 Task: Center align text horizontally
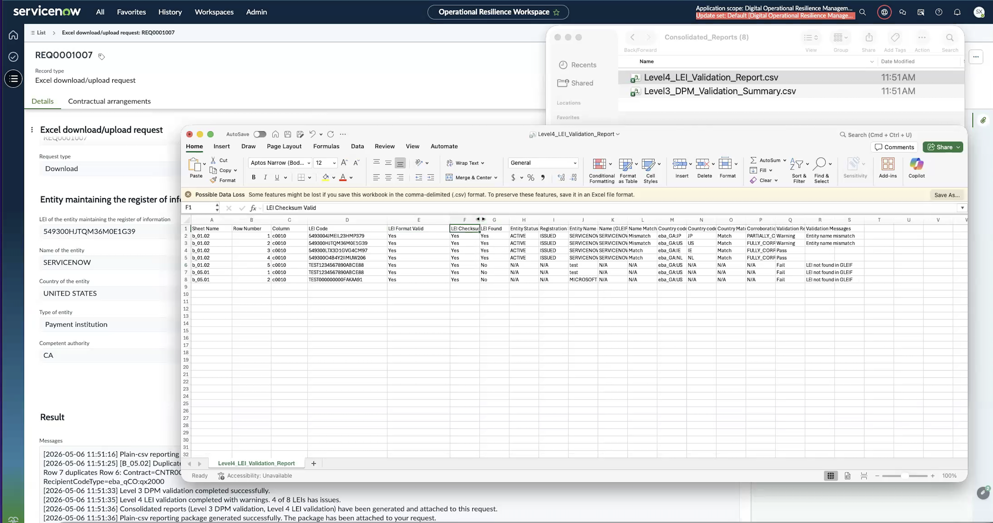388,177
